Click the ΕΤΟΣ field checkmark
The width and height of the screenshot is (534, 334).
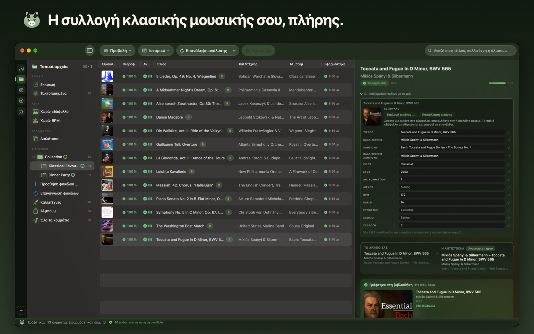pos(509,172)
